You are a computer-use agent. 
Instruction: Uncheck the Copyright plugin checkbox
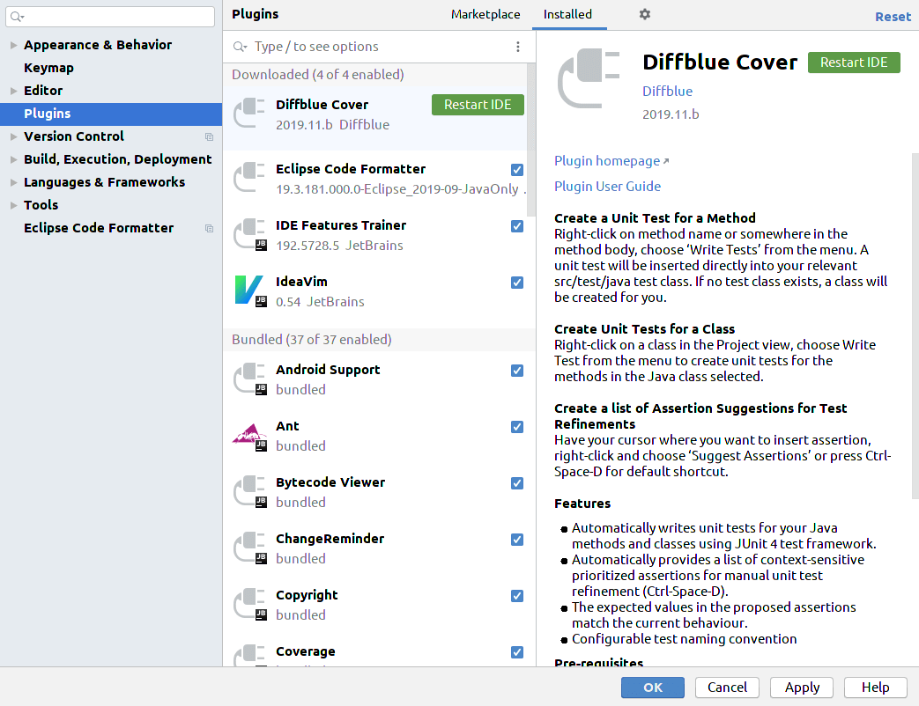[x=517, y=595]
